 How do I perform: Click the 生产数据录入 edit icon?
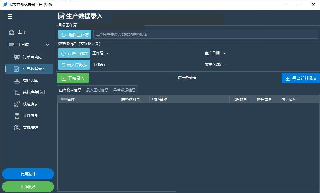coord(17,69)
